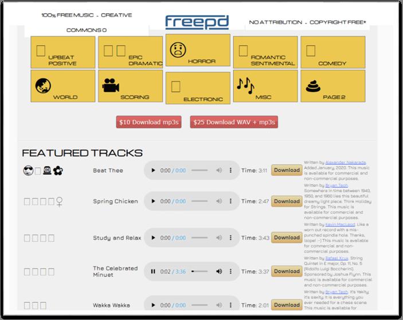Screen dimensions: 403x320
Task: Click the Time: 3:11 label
Action: click(254, 171)
